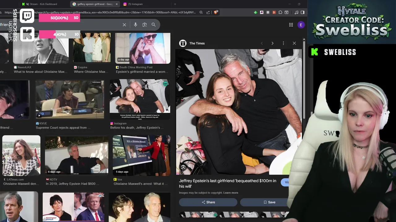This screenshot has width=396, height=222.
Task: Open the Brave Shields lion icon
Action: tap(216, 12)
